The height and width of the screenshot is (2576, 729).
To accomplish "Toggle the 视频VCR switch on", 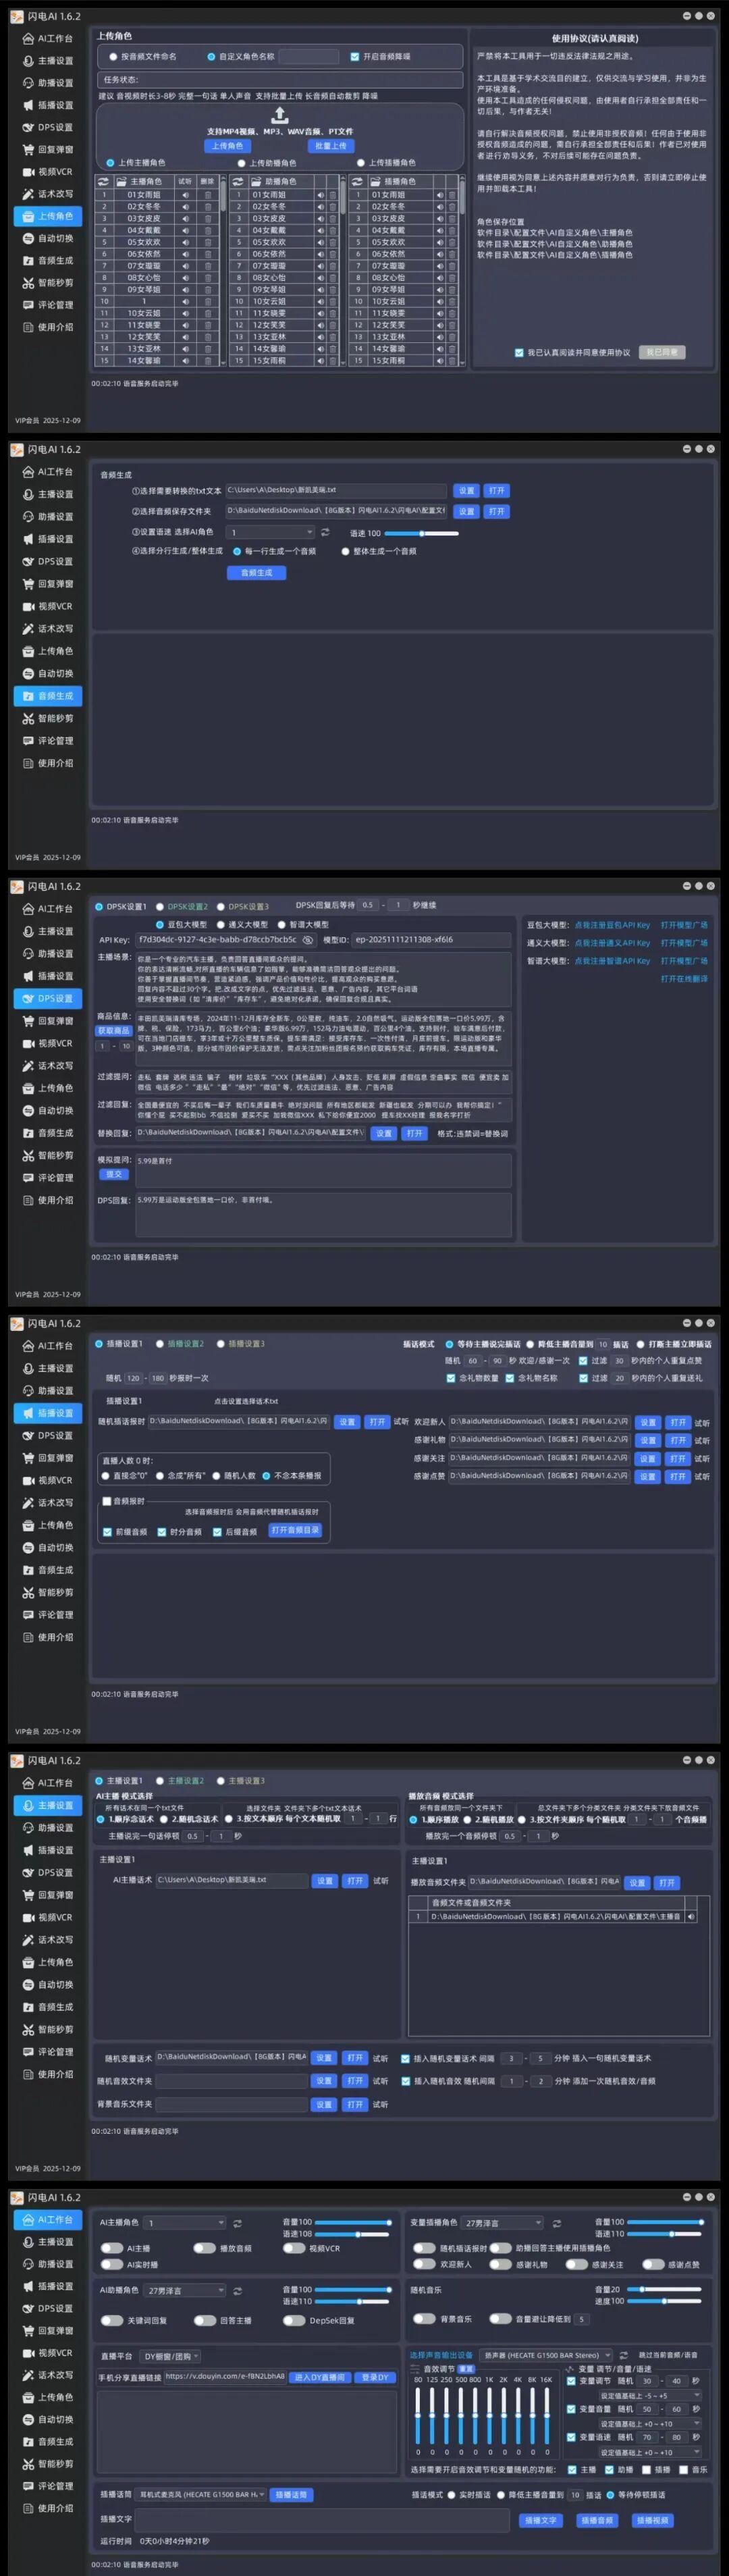I will coord(293,2248).
